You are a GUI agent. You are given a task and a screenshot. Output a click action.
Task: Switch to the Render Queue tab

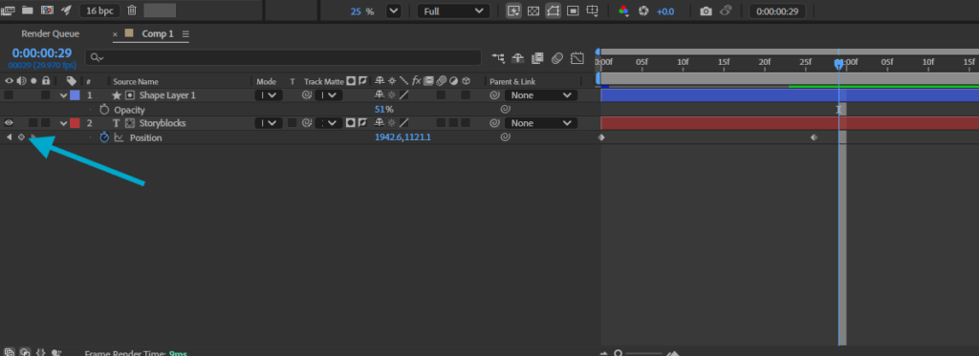tap(51, 33)
